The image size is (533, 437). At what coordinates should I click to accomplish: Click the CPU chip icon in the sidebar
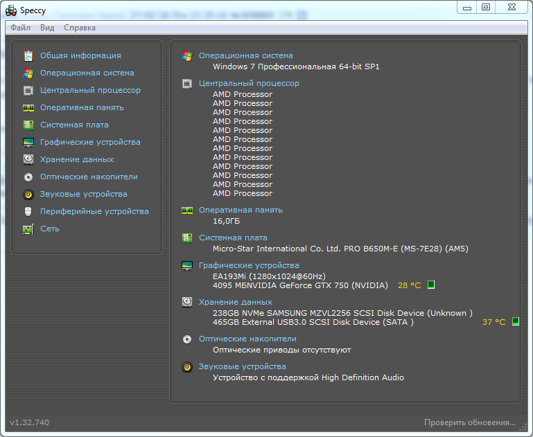[x=28, y=90]
